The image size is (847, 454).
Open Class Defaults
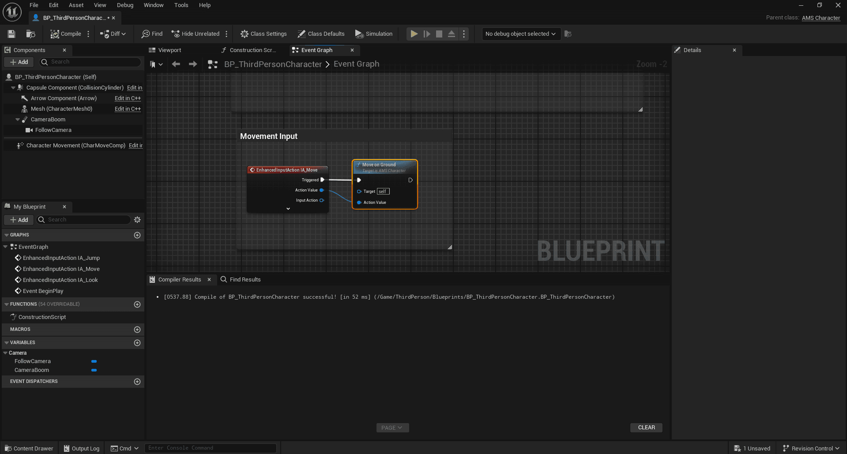(x=321, y=34)
